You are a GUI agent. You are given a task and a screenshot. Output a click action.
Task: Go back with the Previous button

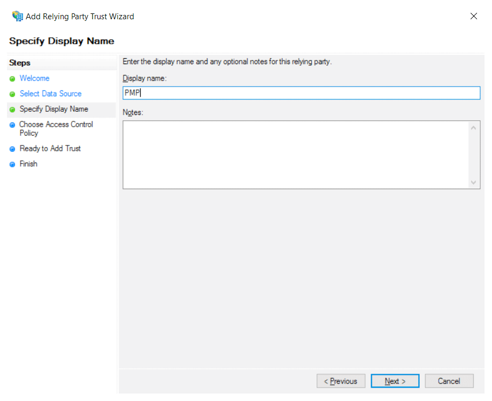point(341,381)
